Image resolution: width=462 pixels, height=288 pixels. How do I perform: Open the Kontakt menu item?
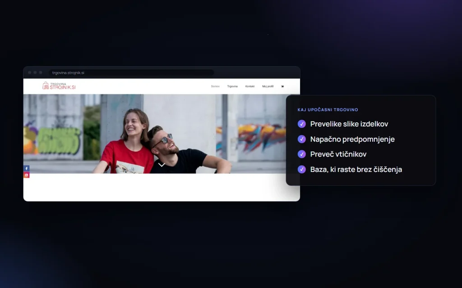coord(250,86)
